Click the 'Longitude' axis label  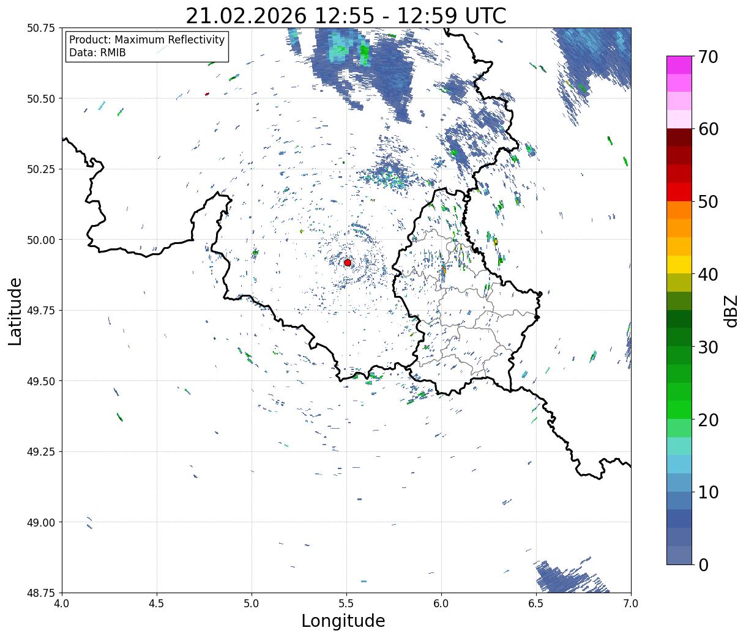pos(343,621)
